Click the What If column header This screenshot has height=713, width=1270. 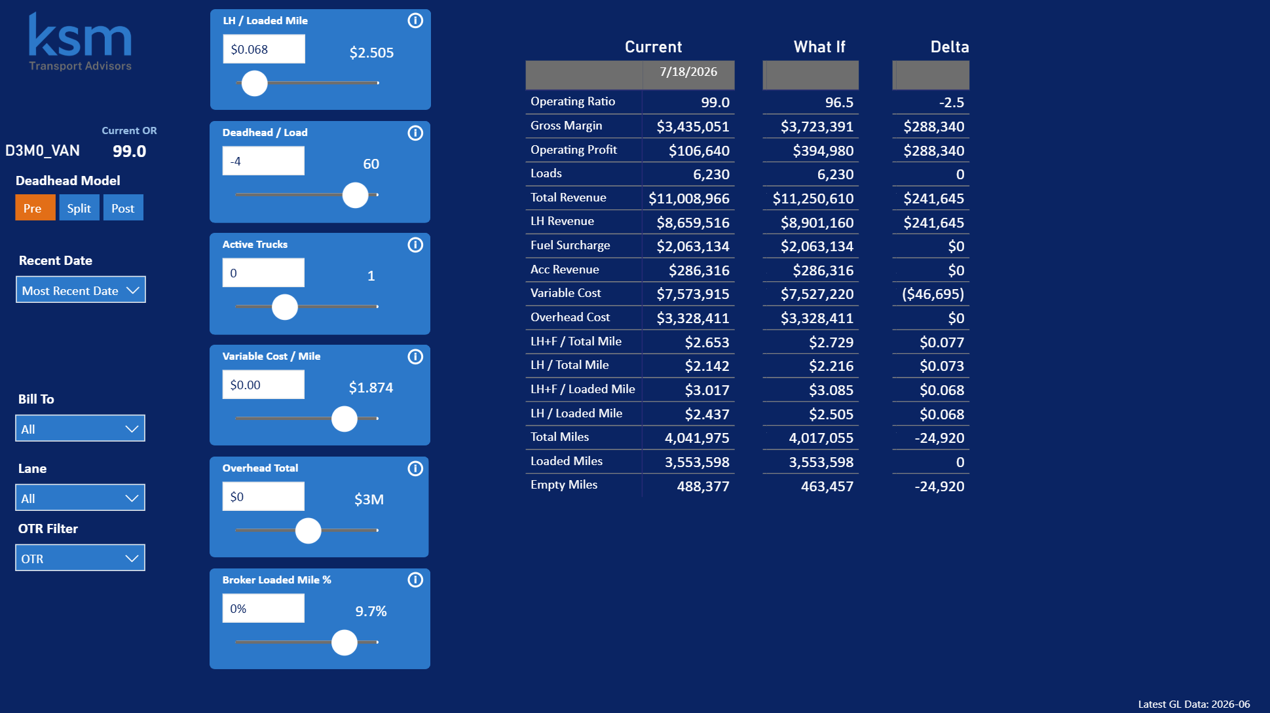tap(819, 47)
